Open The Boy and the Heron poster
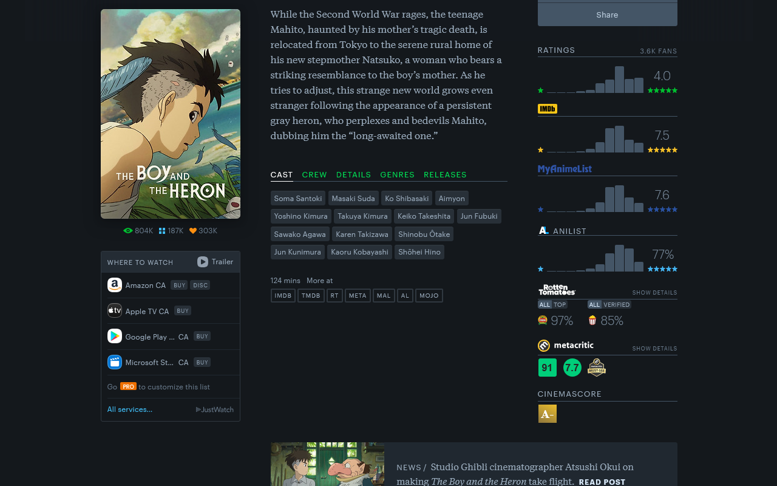Screen dimensions: 777x486 click(x=171, y=114)
